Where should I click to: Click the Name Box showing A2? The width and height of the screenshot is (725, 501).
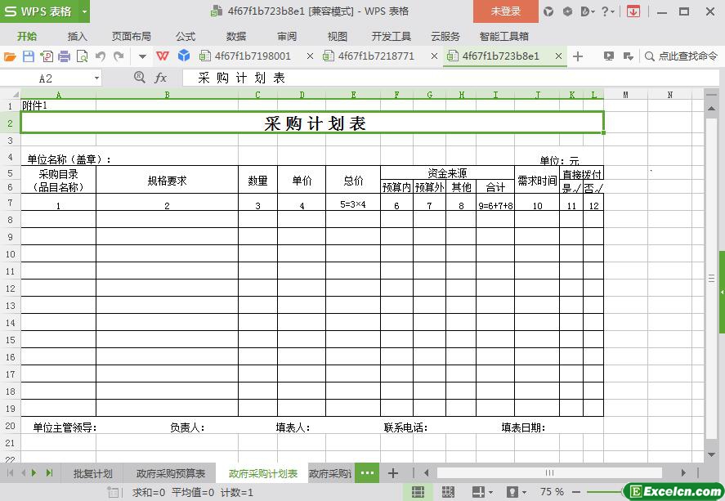click(45, 78)
